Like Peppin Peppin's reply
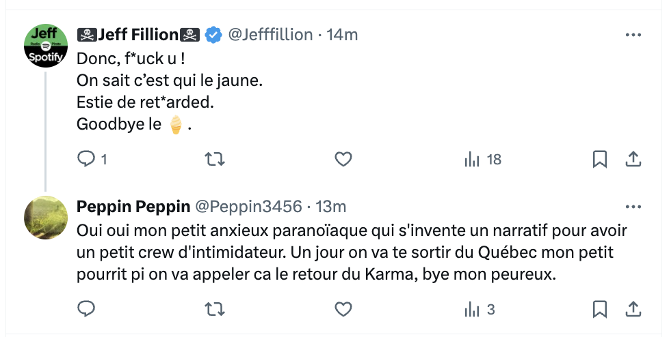 (343, 309)
